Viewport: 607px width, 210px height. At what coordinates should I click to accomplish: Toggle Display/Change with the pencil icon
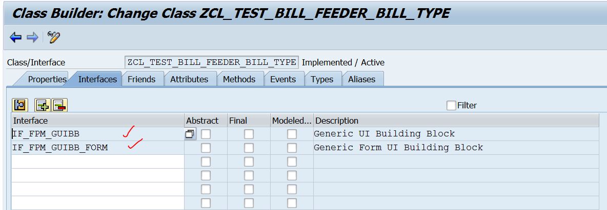coord(53,37)
